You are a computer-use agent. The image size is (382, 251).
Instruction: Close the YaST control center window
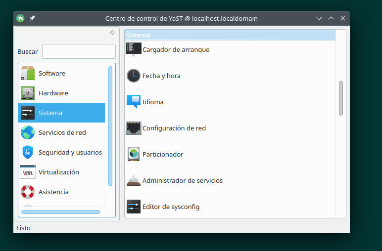pyautogui.click(x=343, y=18)
